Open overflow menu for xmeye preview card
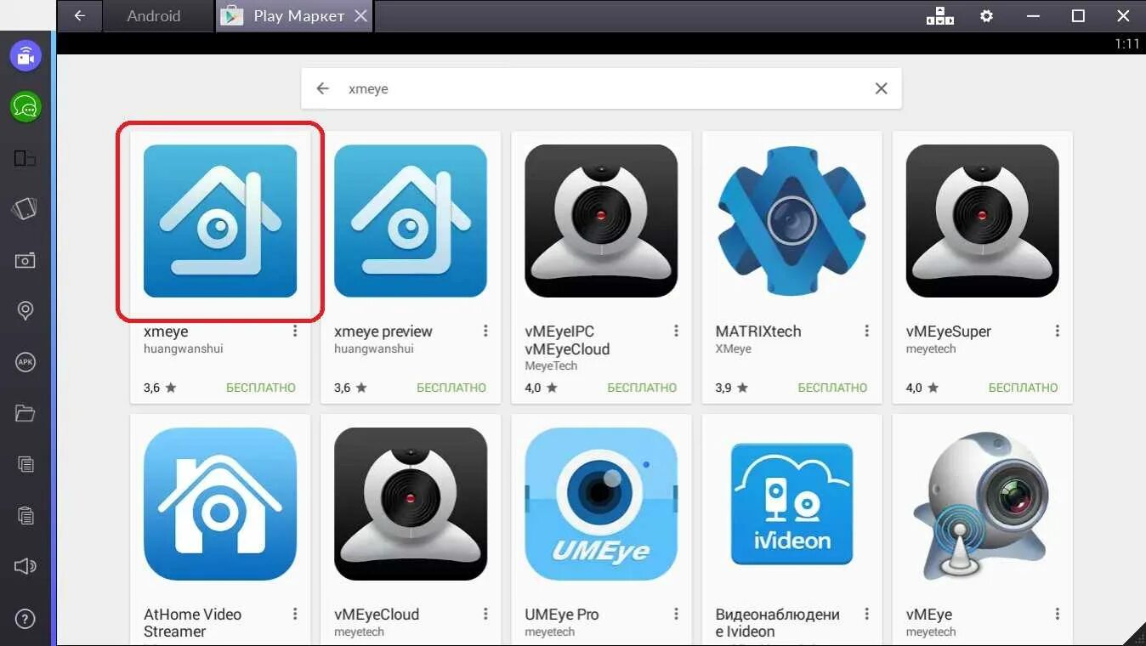 pos(485,331)
